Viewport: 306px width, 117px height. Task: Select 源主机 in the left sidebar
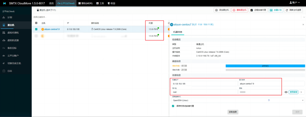(16, 25)
